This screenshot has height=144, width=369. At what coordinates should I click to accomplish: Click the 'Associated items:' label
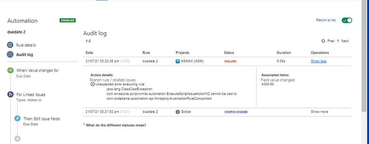275,75
